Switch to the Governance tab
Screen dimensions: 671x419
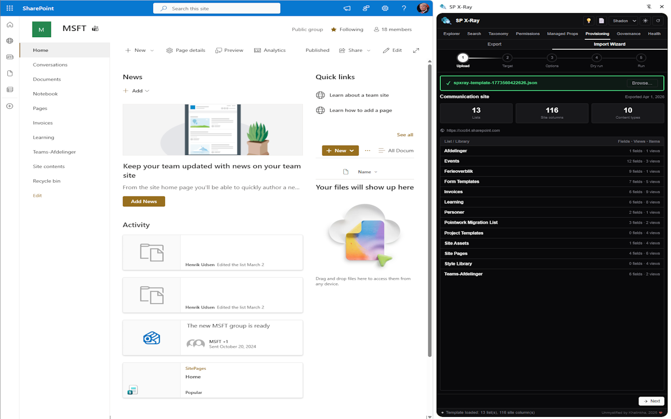(629, 34)
